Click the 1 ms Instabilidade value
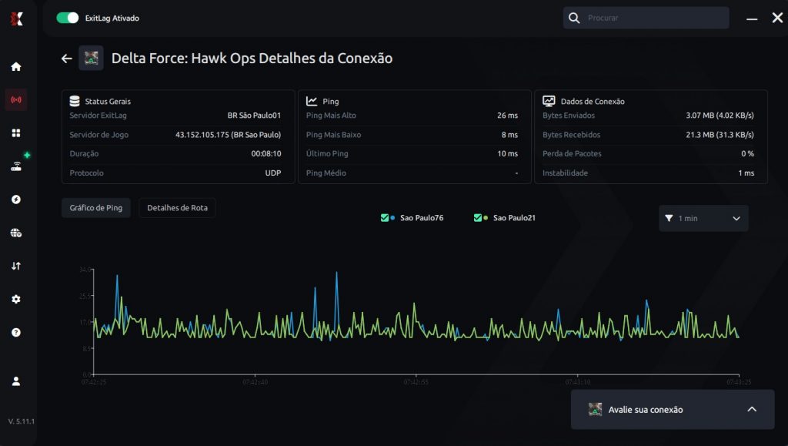The height and width of the screenshot is (446, 788). [x=746, y=173]
